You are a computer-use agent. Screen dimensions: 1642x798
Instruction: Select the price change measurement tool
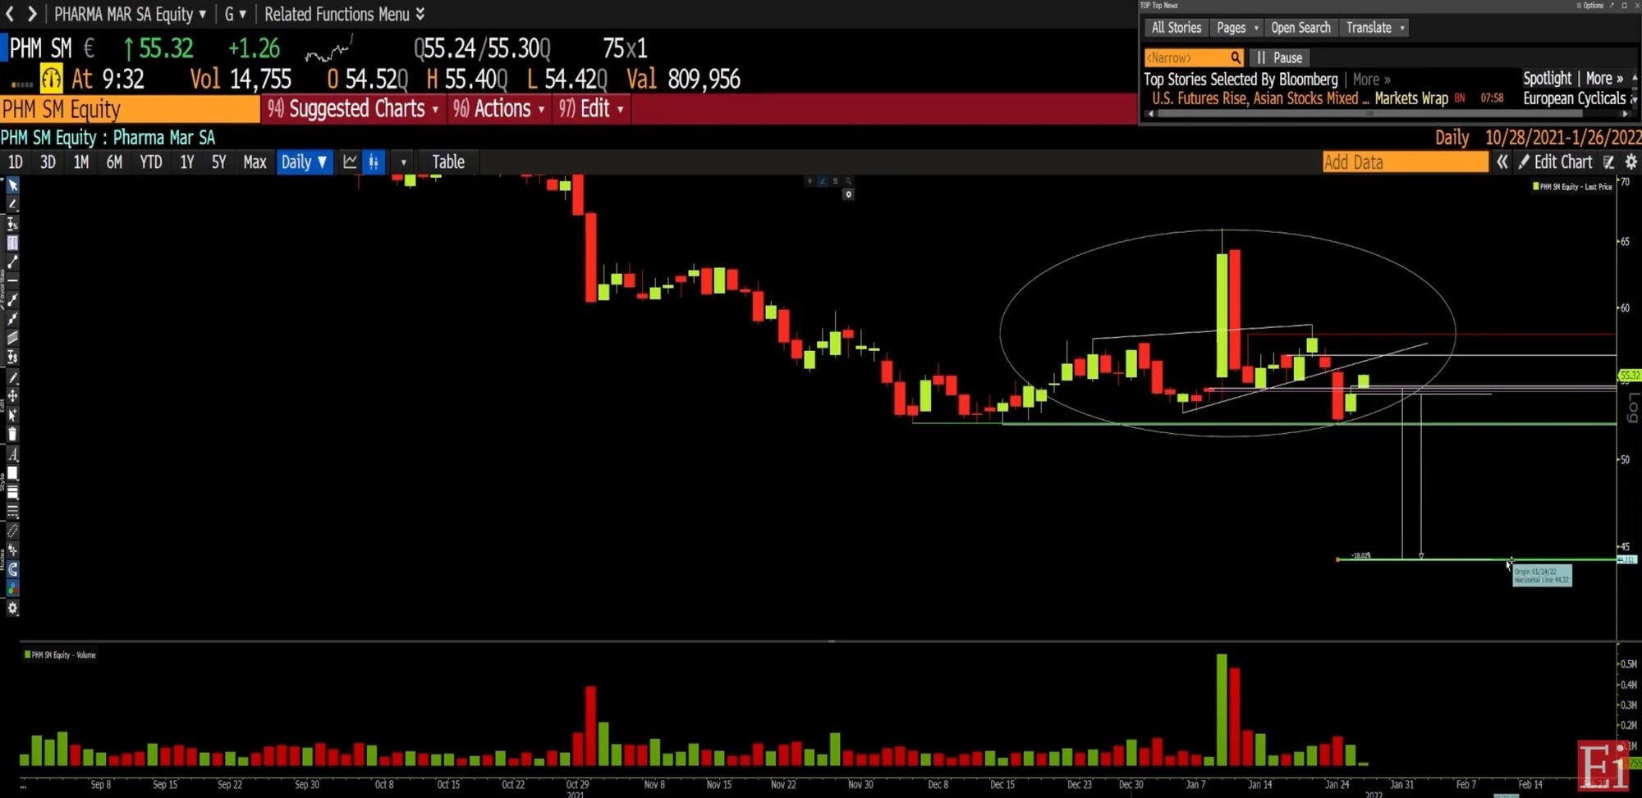click(13, 357)
